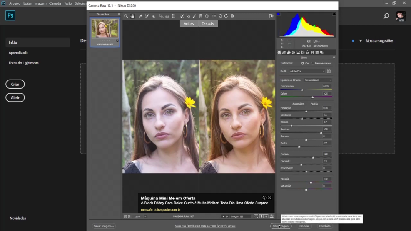
Task: Switch to the Antes view tab
Action: point(189,23)
